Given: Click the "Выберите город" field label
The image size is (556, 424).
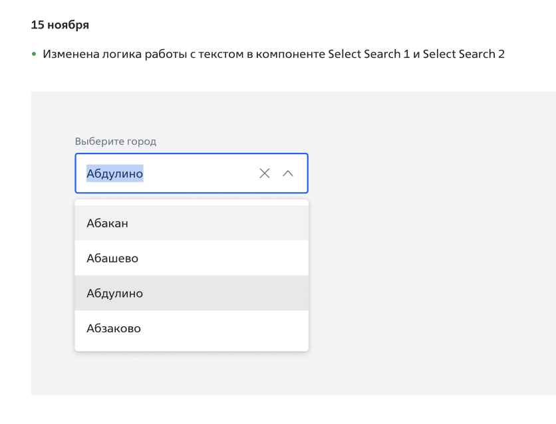Looking at the screenshot, I should pos(115,141).
